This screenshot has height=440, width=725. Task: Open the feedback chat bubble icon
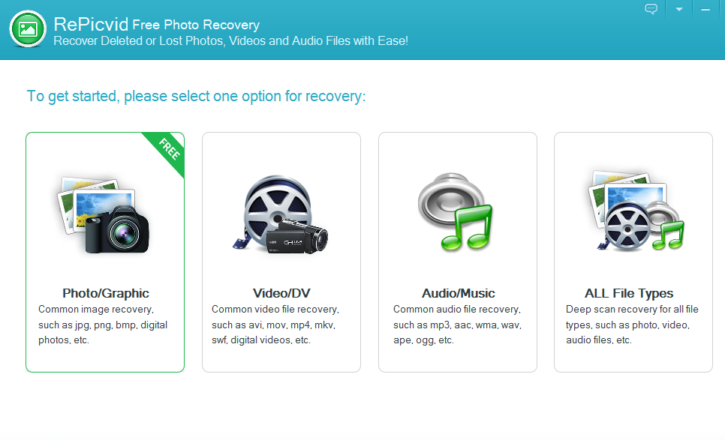pos(651,9)
